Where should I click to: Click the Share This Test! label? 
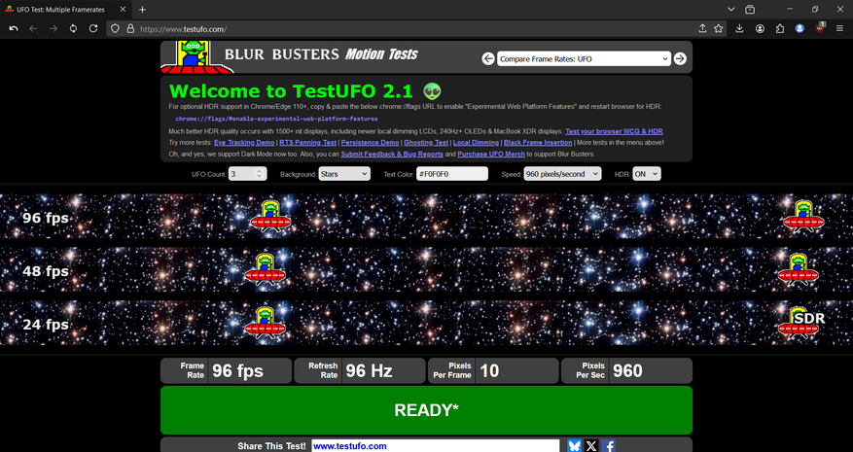point(271,446)
